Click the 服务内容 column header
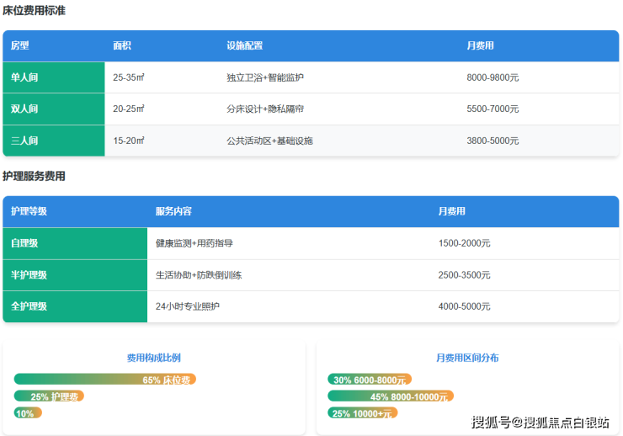The height and width of the screenshot is (436, 623). click(x=173, y=211)
